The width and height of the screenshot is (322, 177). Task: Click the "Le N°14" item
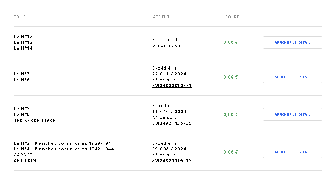click(23, 48)
